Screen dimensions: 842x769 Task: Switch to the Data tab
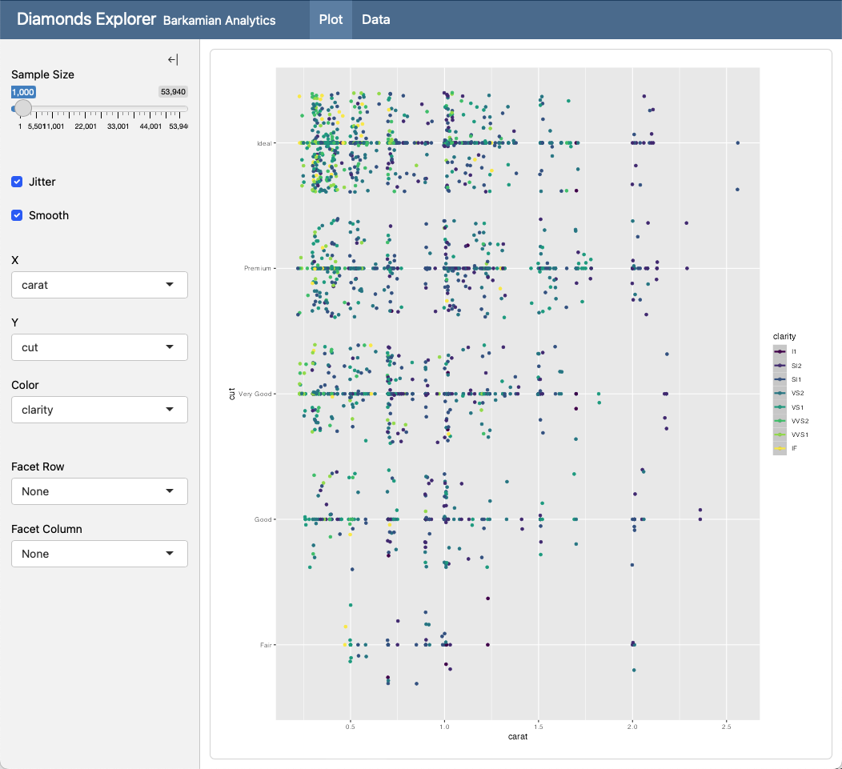[375, 19]
